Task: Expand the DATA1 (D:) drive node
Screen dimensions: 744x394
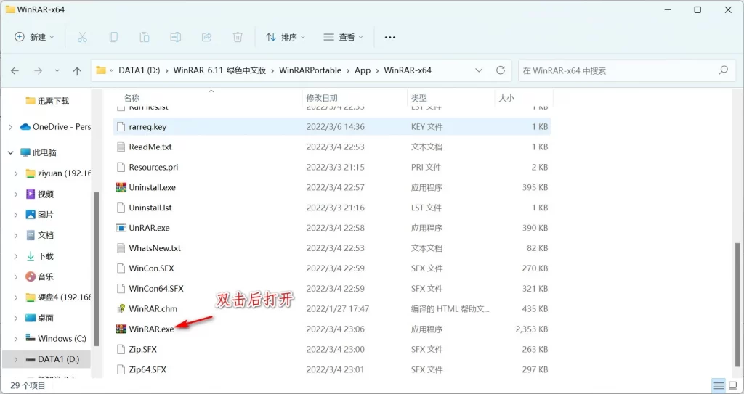Action: 16,359
